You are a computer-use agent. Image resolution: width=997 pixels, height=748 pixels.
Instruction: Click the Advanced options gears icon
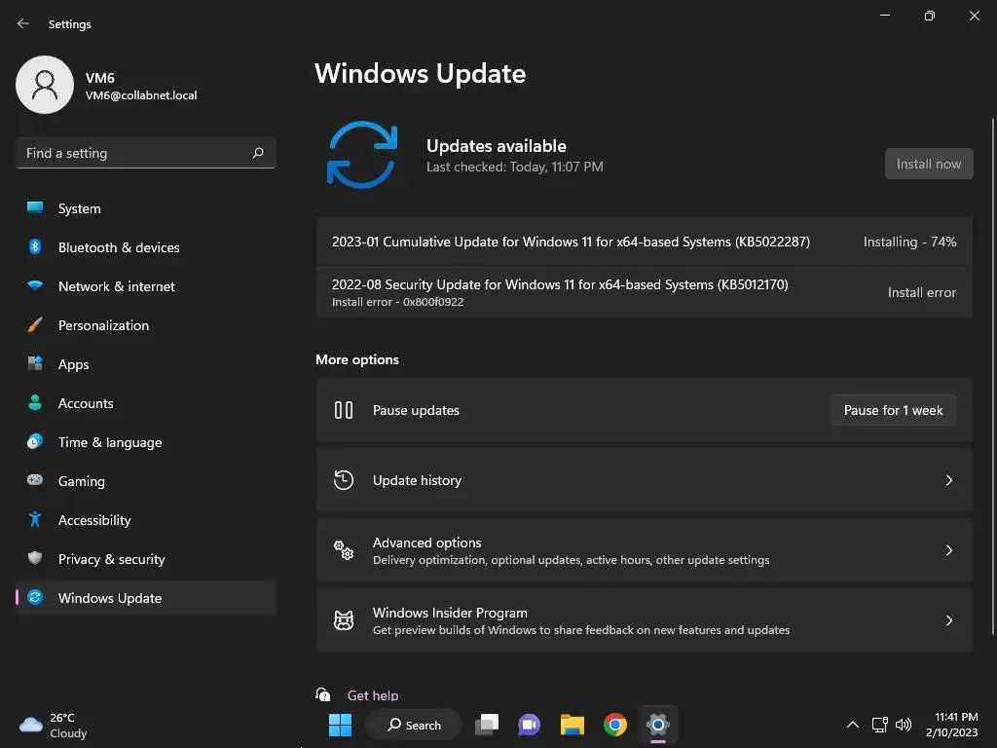point(344,550)
